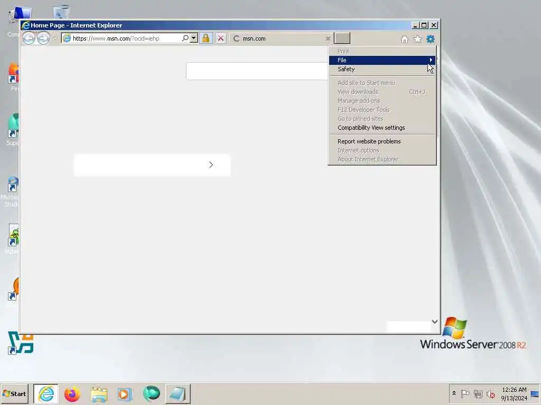The image size is (541, 405).
Task: Select Add site to Start menu
Action: click(382, 83)
